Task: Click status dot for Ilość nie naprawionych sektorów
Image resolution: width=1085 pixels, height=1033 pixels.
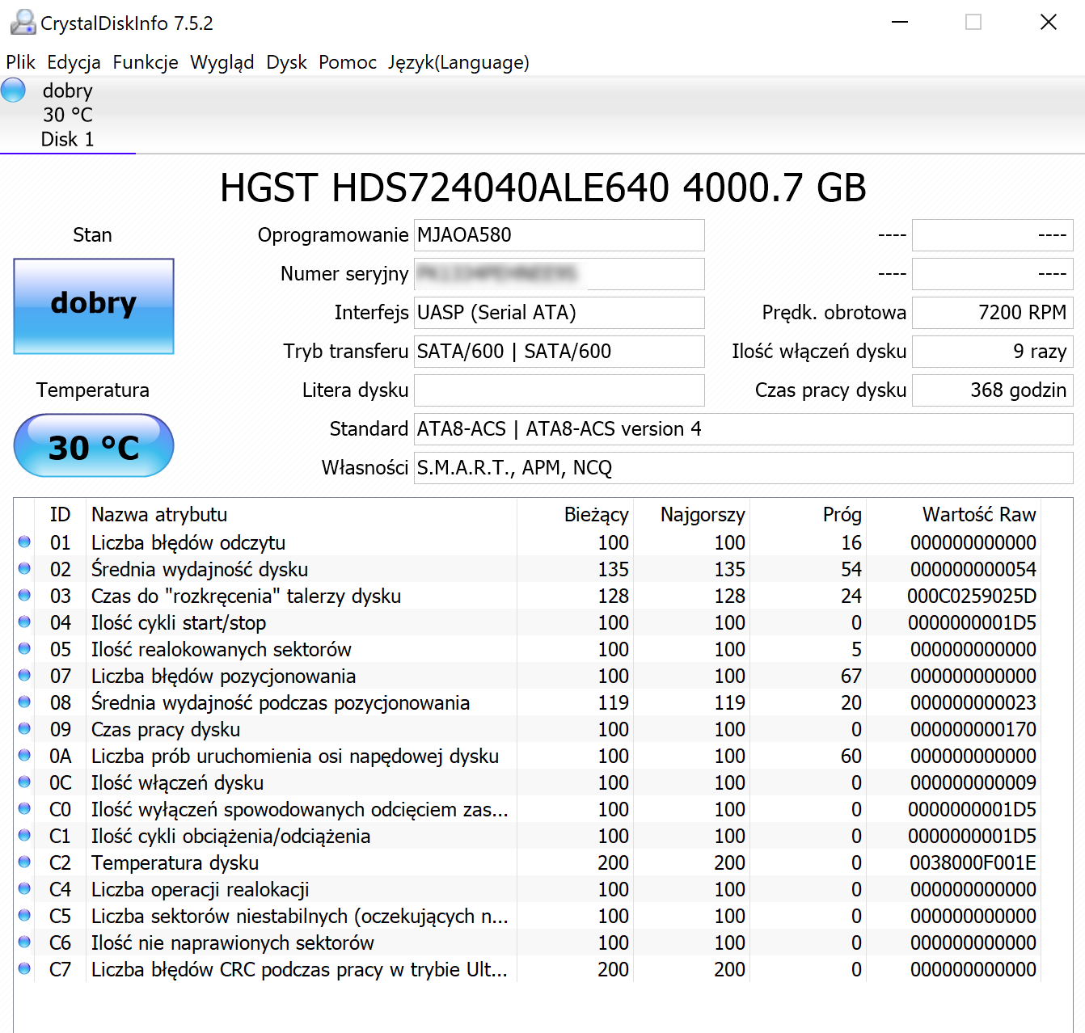Action: [24, 942]
